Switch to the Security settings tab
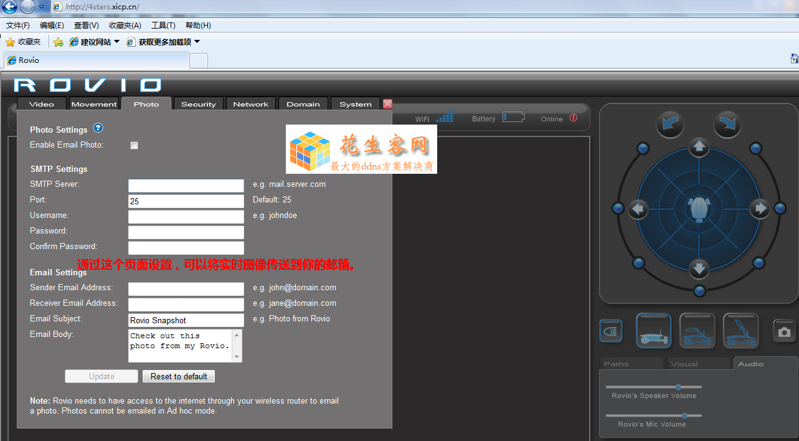 tap(199, 104)
